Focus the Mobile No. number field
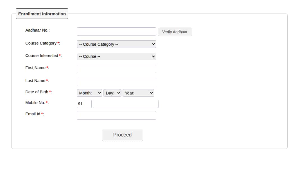This screenshot has width=298, height=172. (126, 104)
